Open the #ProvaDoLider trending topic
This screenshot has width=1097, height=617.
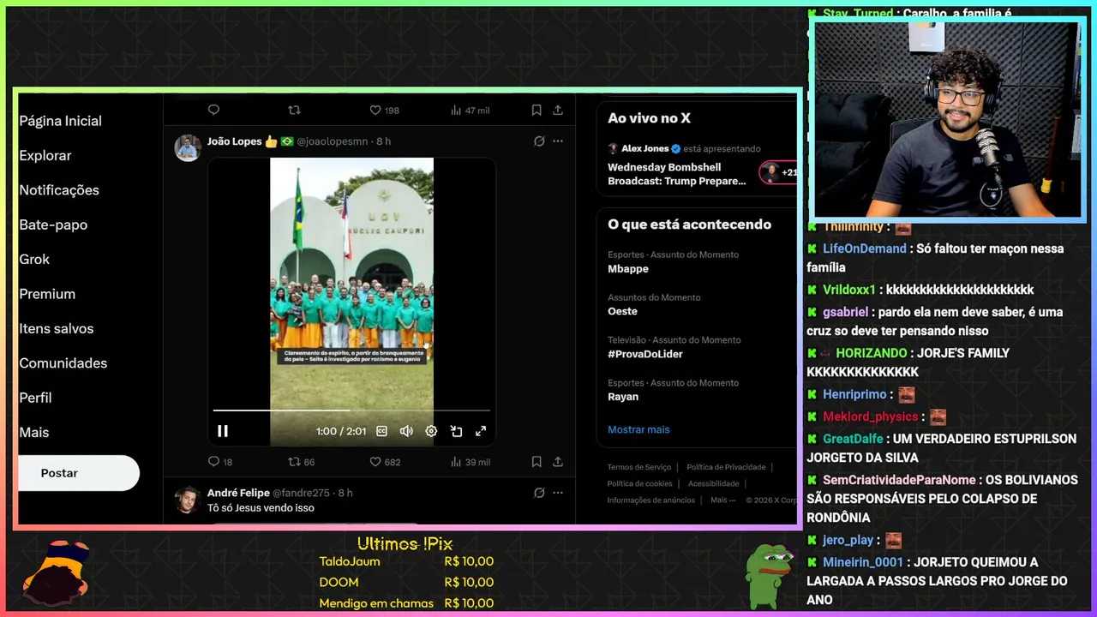645,355
